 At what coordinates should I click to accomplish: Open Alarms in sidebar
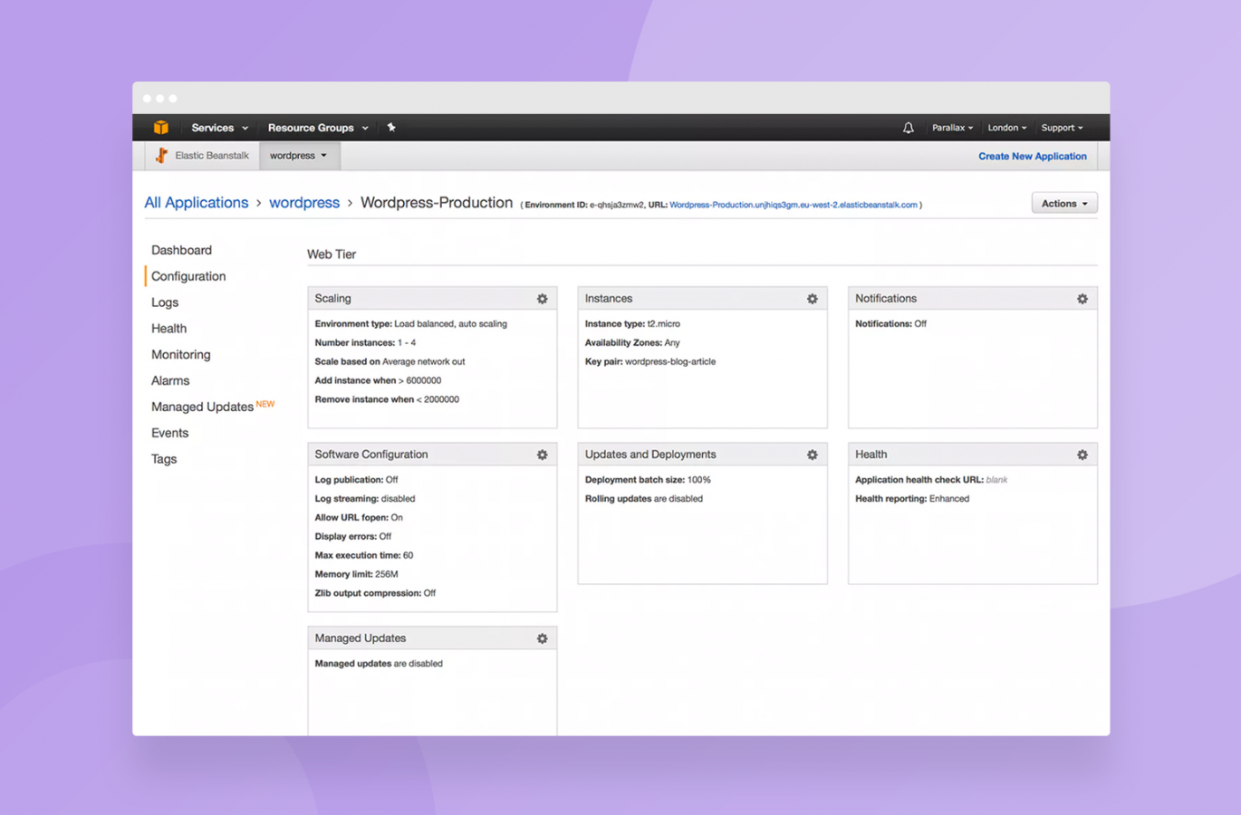point(170,381)
